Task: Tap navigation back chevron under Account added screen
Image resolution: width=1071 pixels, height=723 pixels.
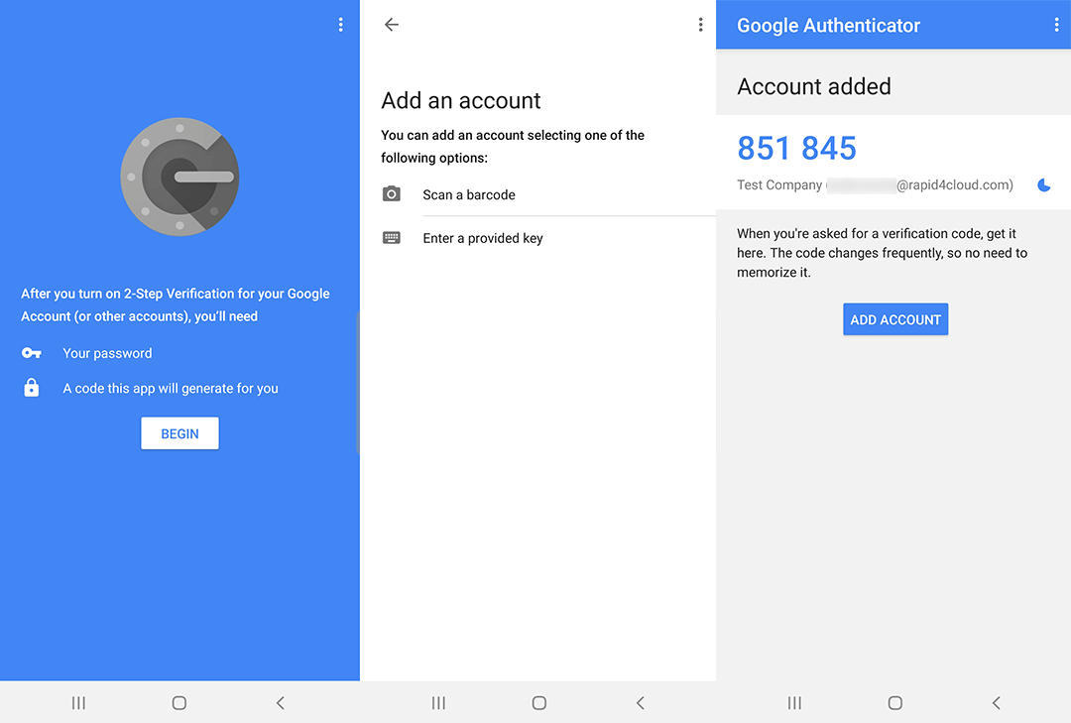Action: [996, 702]
